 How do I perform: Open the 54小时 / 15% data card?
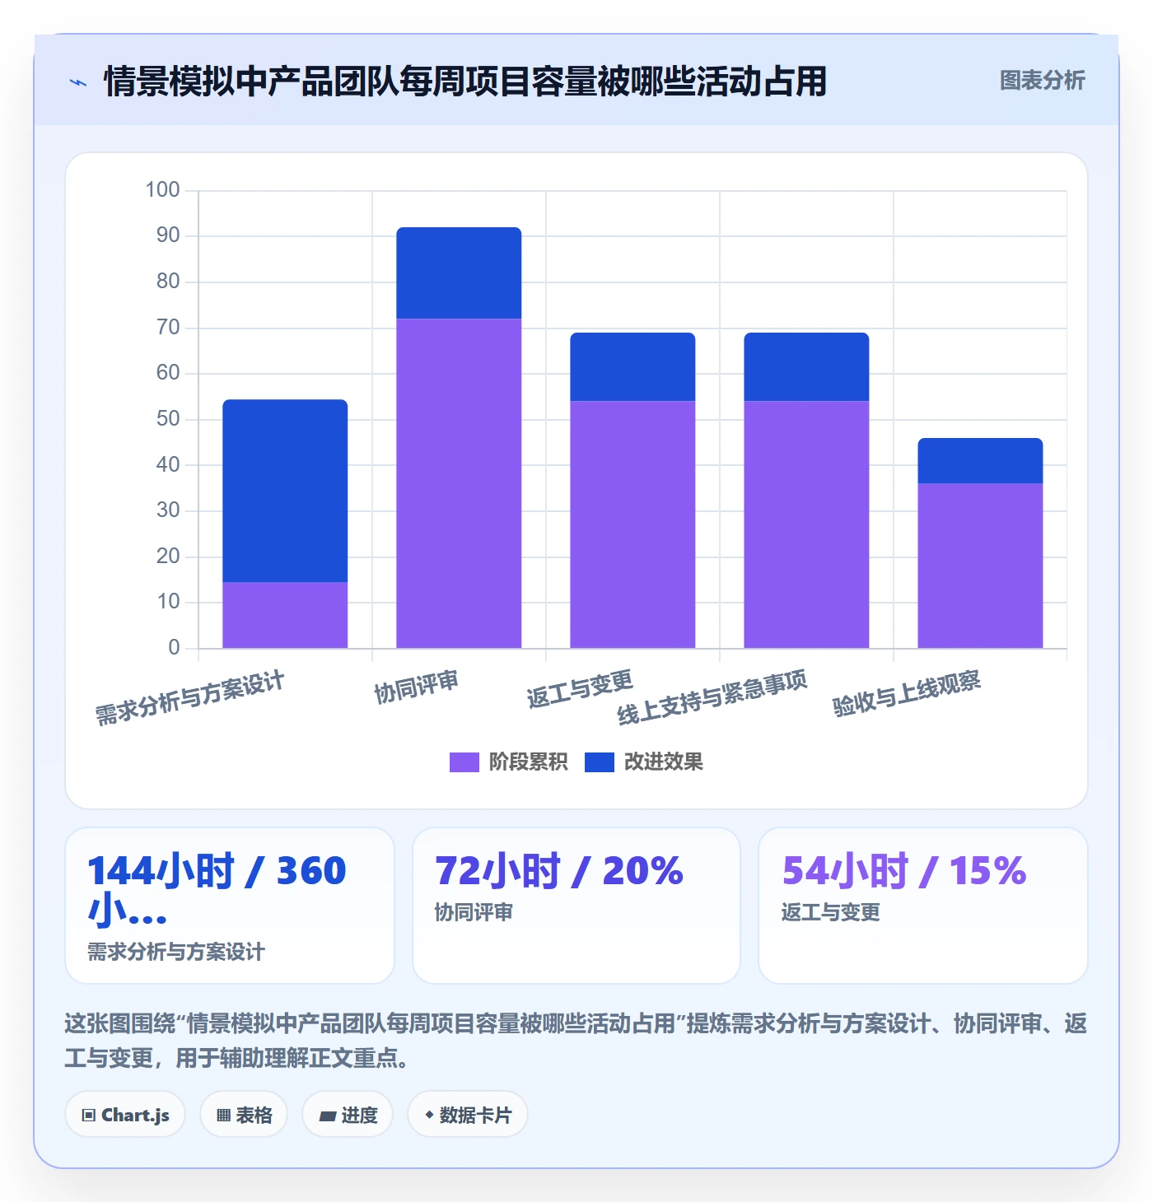(923, 906)
